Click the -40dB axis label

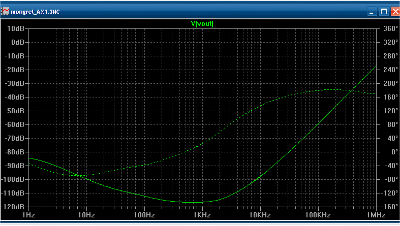[x=15, y=98]
